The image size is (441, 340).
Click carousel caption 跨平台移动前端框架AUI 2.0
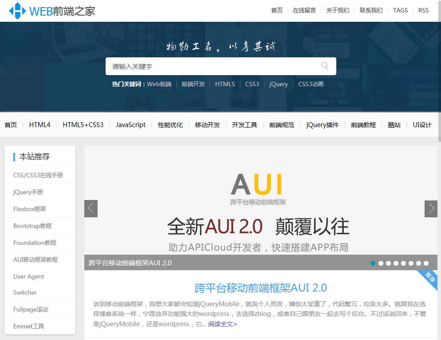(x=130, y=263)
